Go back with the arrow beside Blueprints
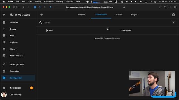Screen dimensions: 179x100 41,15
